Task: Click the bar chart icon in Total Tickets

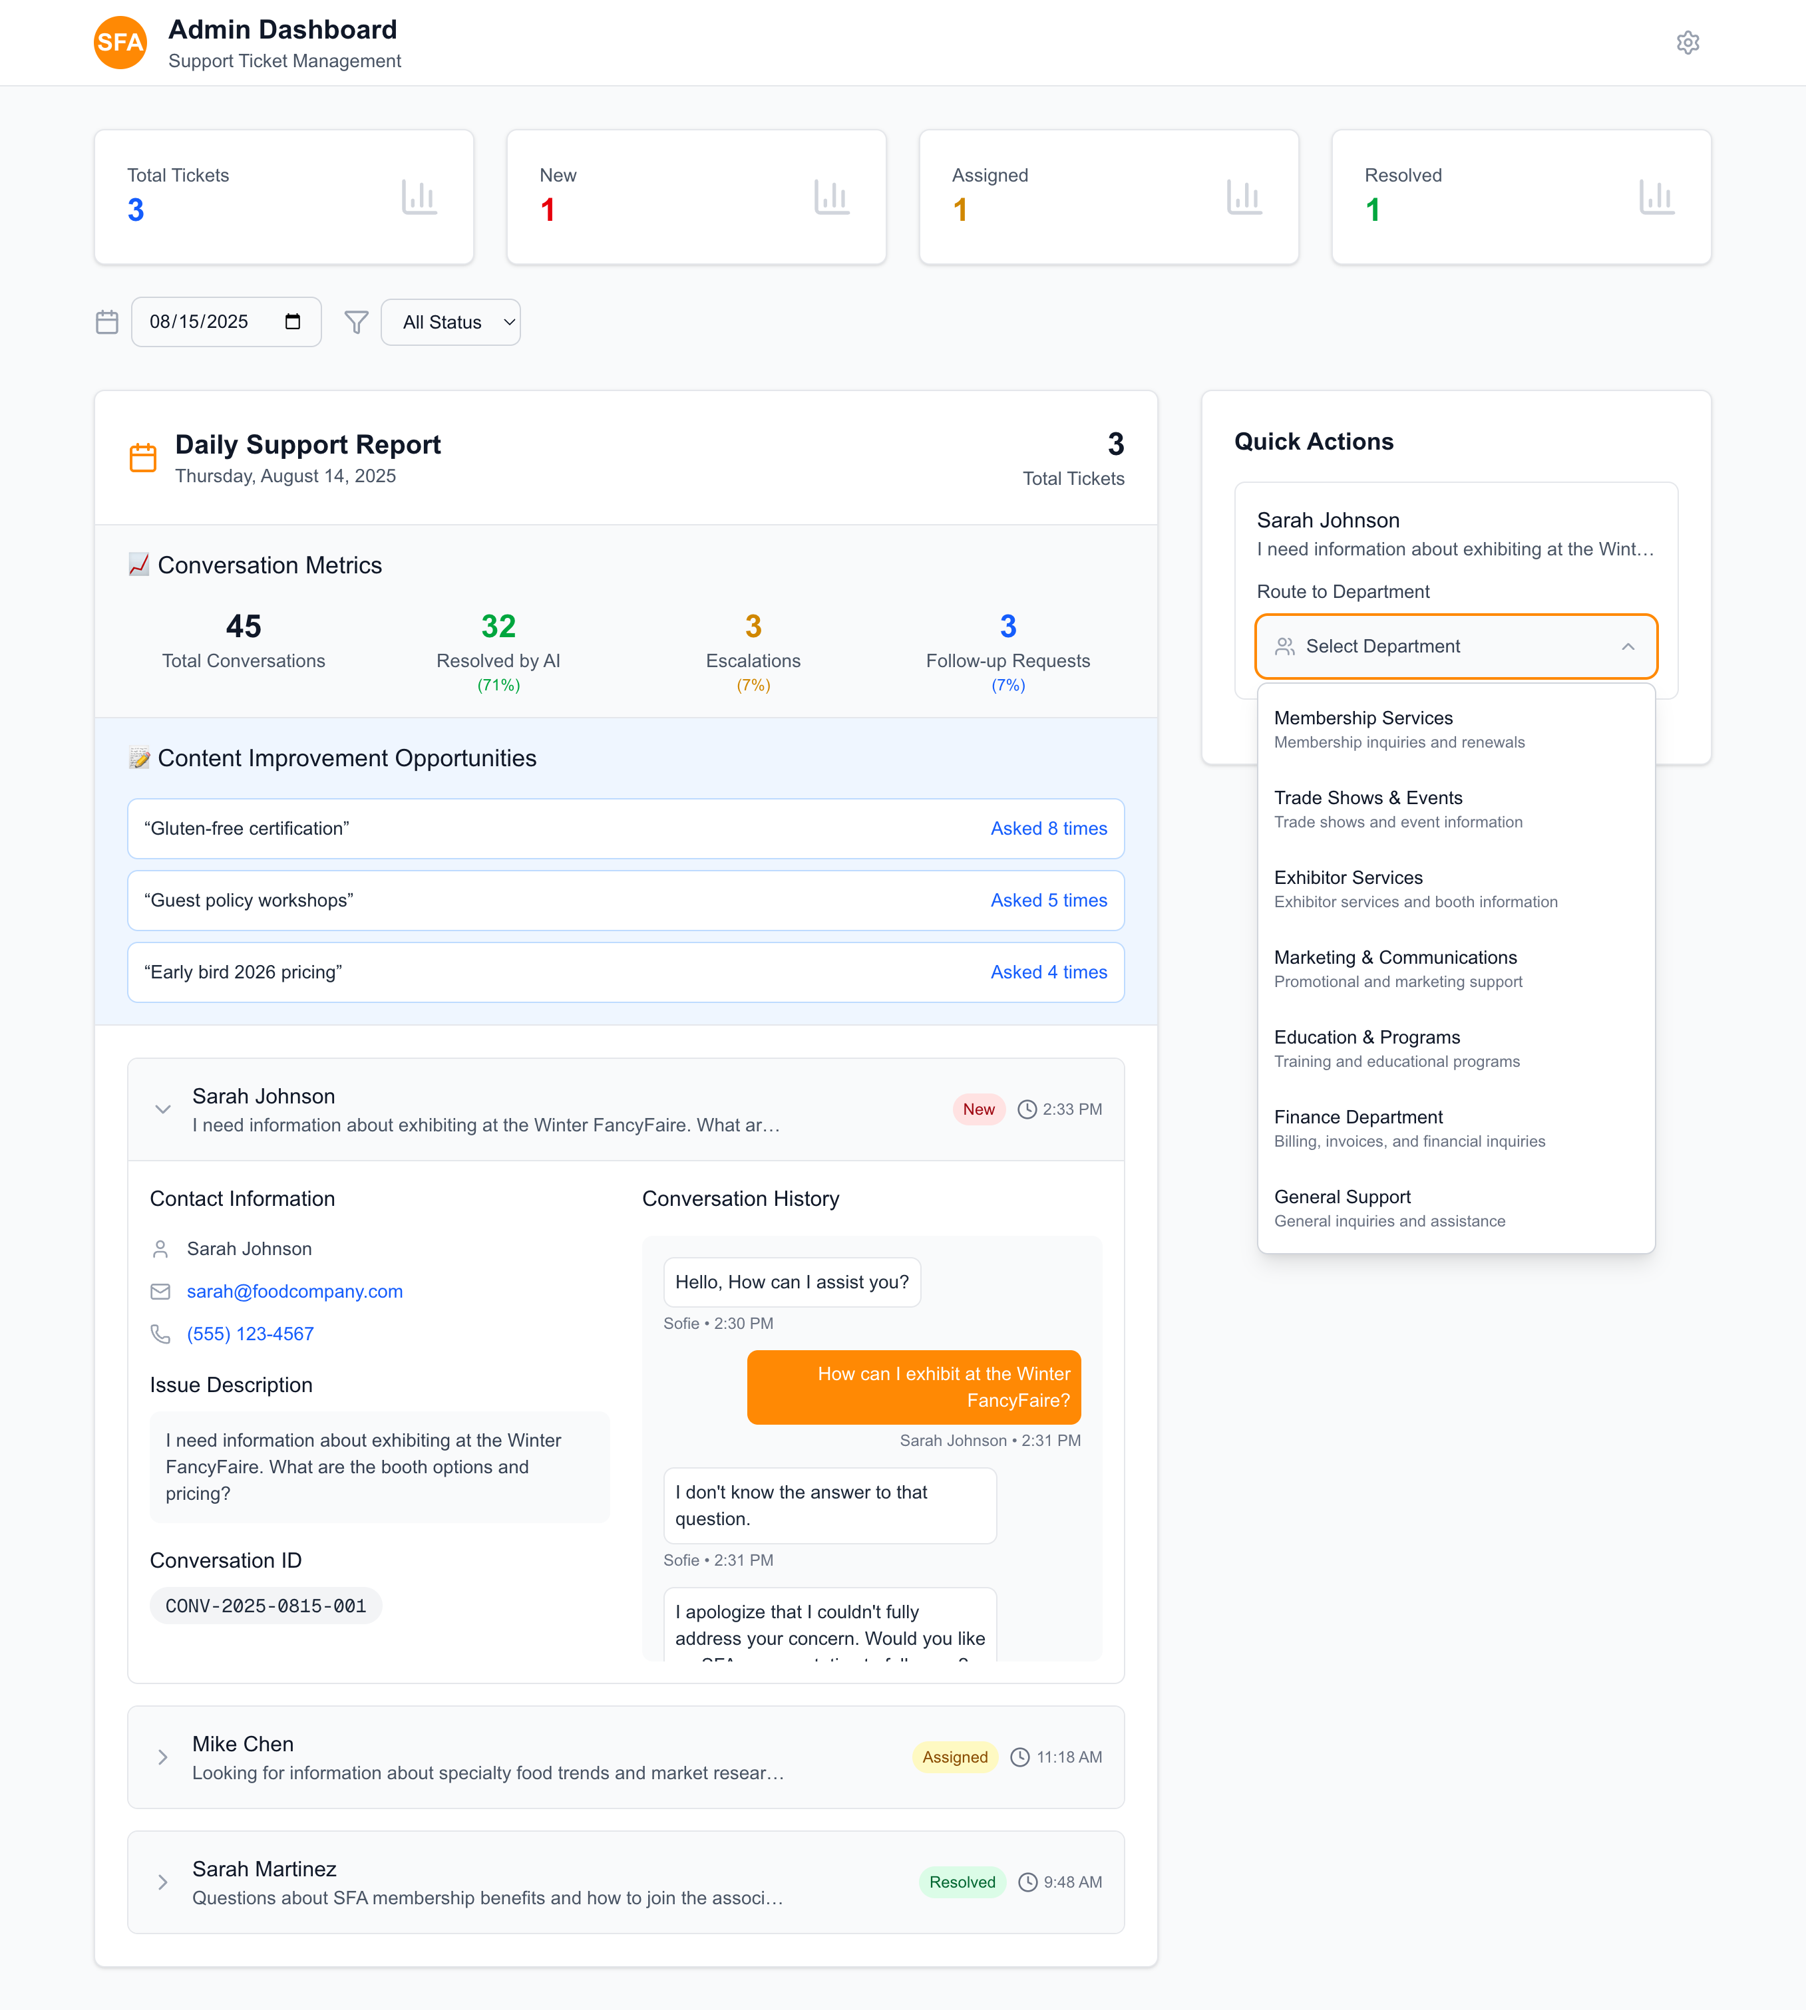Action: pyautogui.click(x=419, y=196)
